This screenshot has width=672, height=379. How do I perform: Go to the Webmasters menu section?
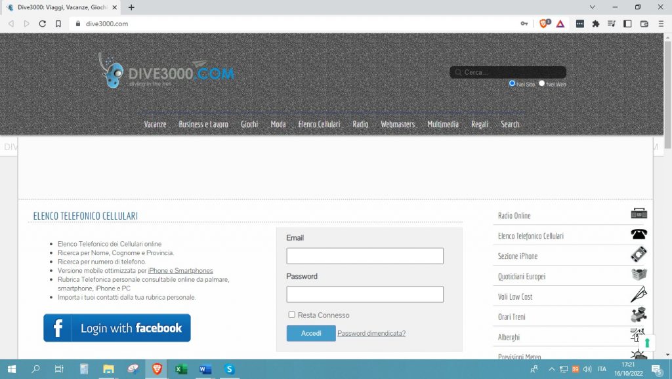pyautogui.click(x=398, y=124)
